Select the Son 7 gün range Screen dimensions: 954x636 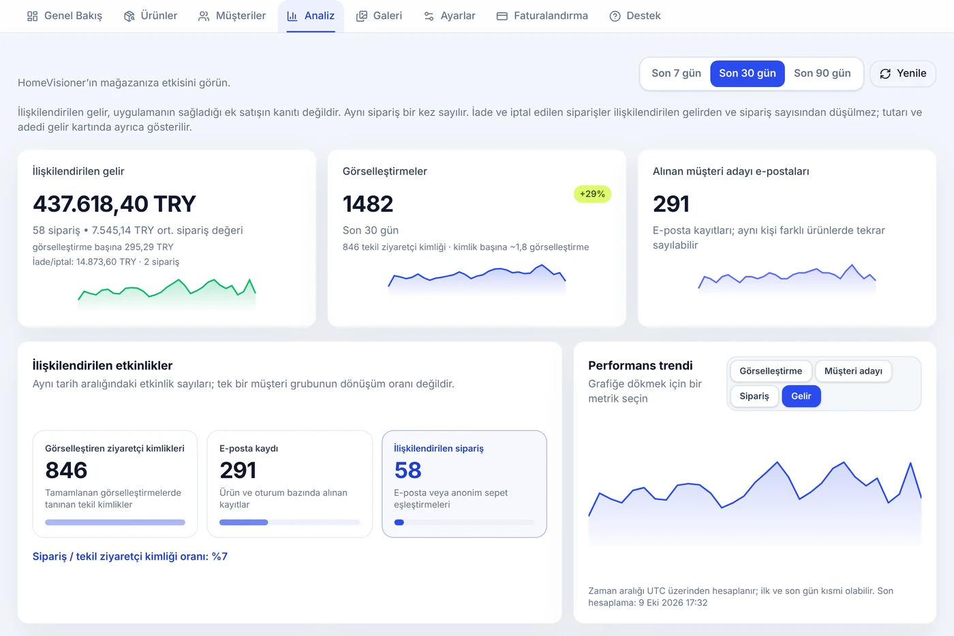(676, 74)
